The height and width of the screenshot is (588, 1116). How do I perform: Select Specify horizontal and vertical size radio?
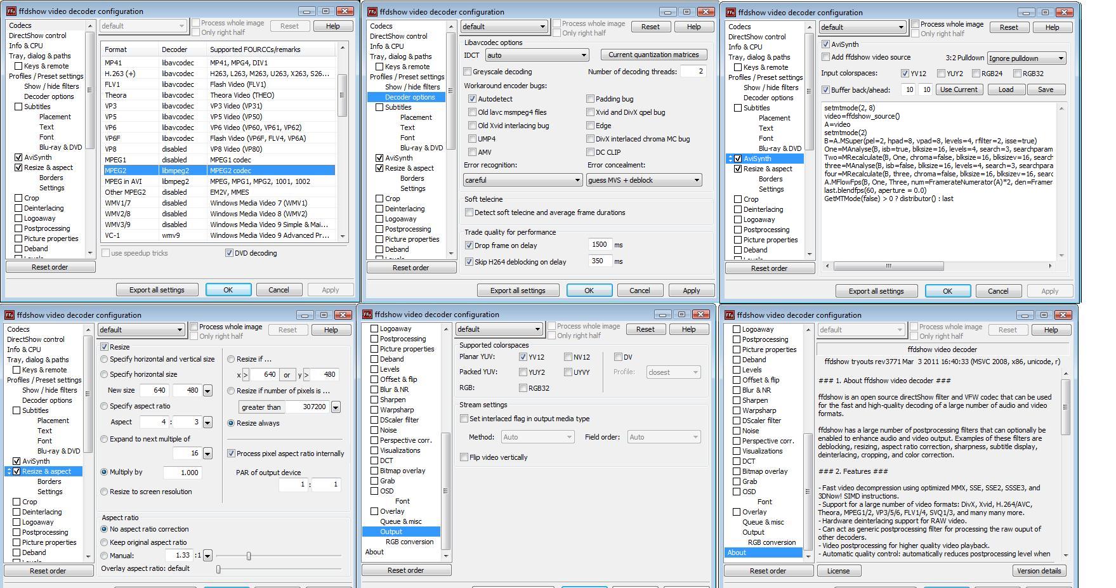(105, 359)
